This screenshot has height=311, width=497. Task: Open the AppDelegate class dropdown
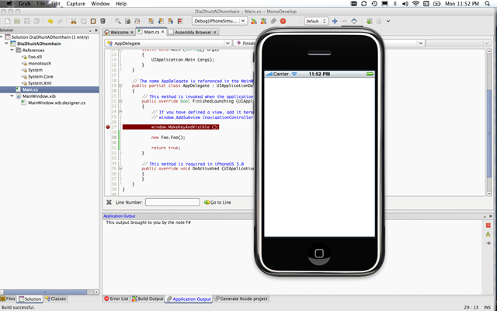pos(169,44)
